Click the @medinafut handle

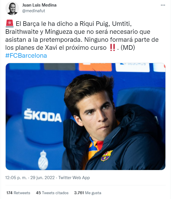(34, 11)
